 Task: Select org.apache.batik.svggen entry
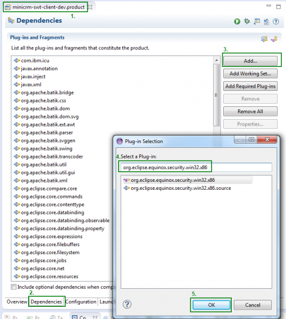point(45,140)
